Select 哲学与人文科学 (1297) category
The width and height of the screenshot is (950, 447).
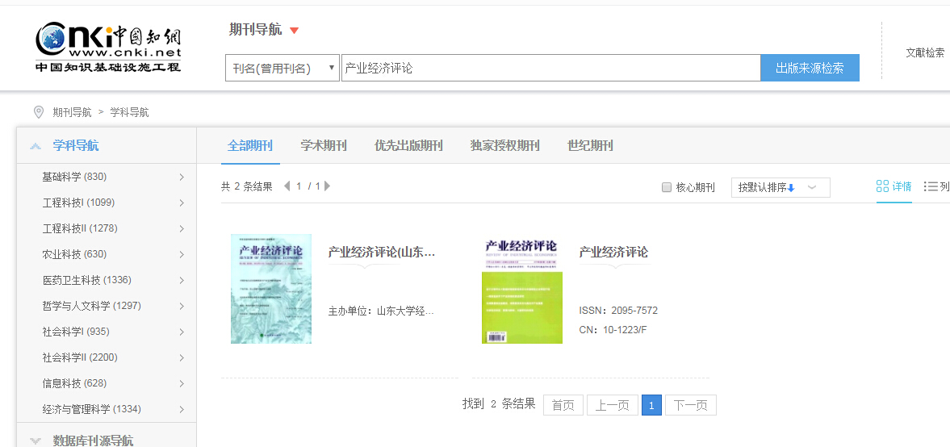click(91, 306)
